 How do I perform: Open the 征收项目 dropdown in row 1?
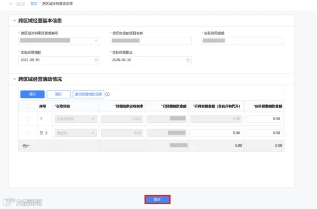[76, 119]
